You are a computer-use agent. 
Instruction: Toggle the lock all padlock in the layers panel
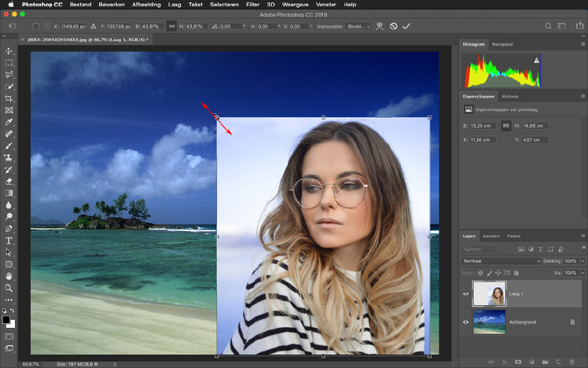coord(516,273)
